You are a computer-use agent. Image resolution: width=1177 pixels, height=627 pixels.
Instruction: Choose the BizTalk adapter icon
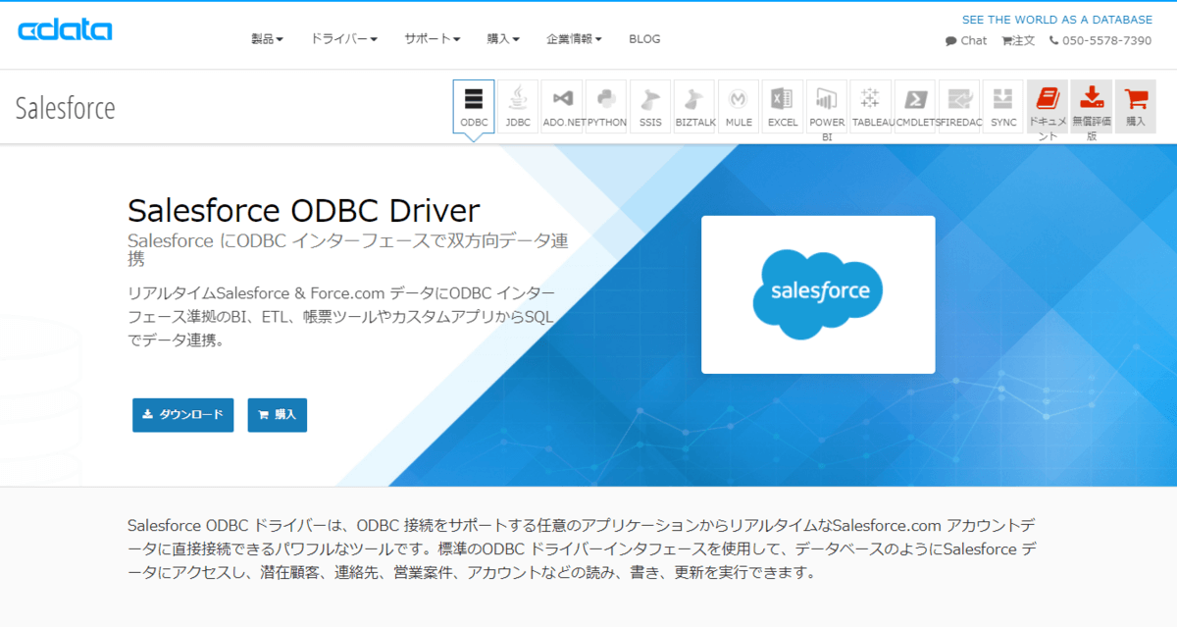pyautogui.click(x=694, y=107)
